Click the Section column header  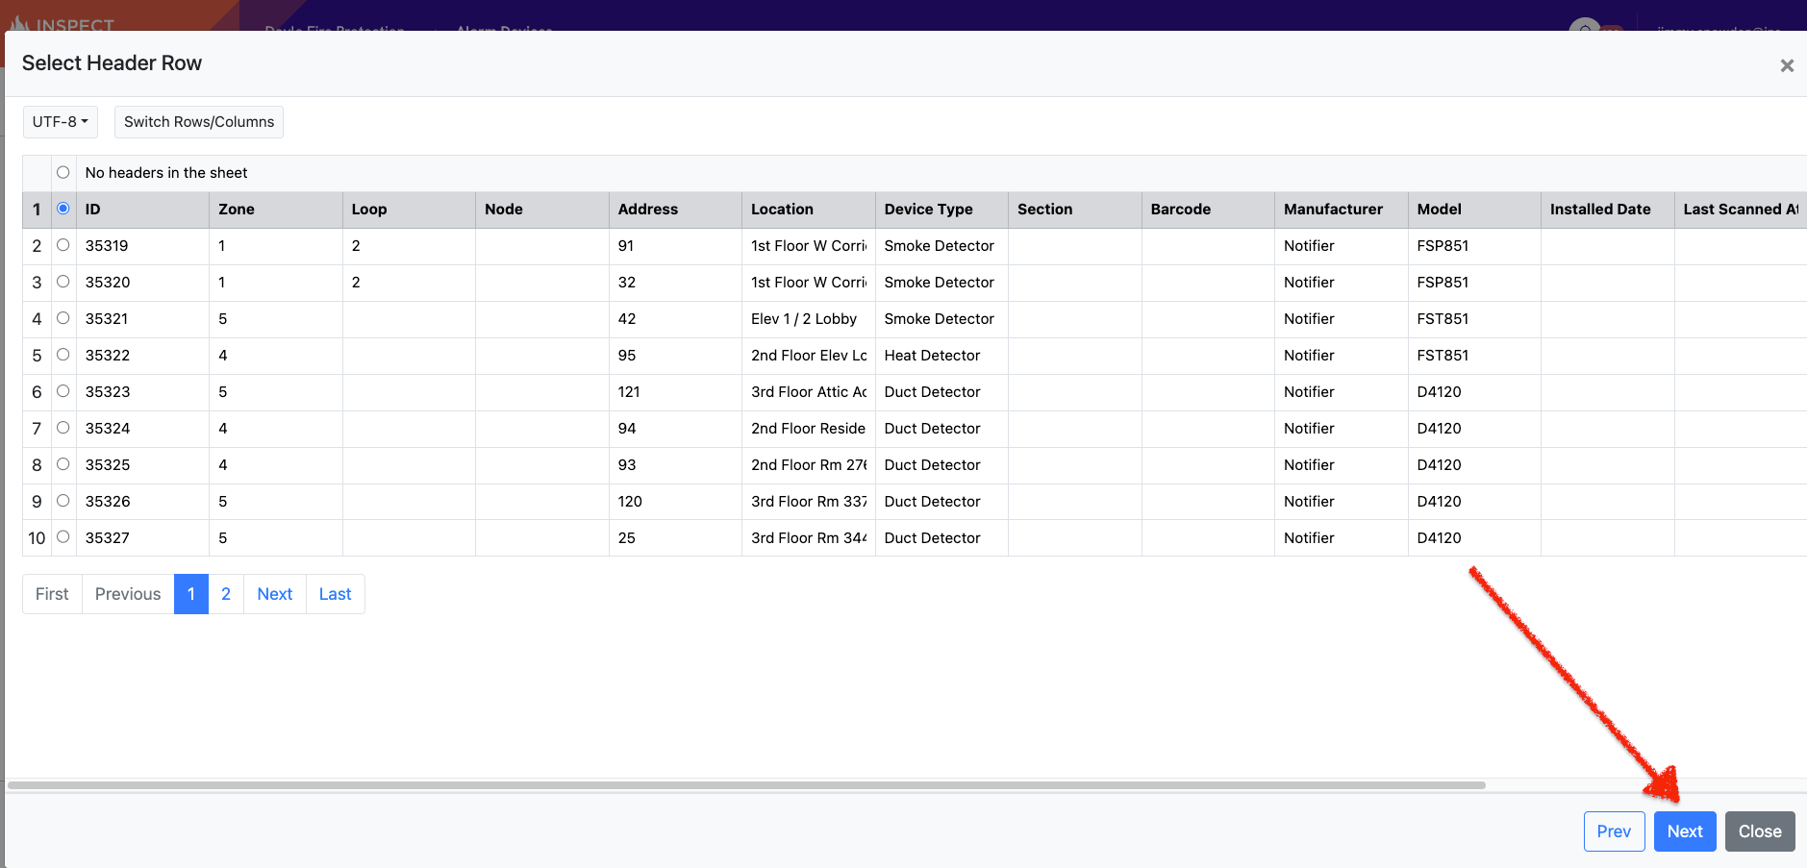click(1075, 210)
